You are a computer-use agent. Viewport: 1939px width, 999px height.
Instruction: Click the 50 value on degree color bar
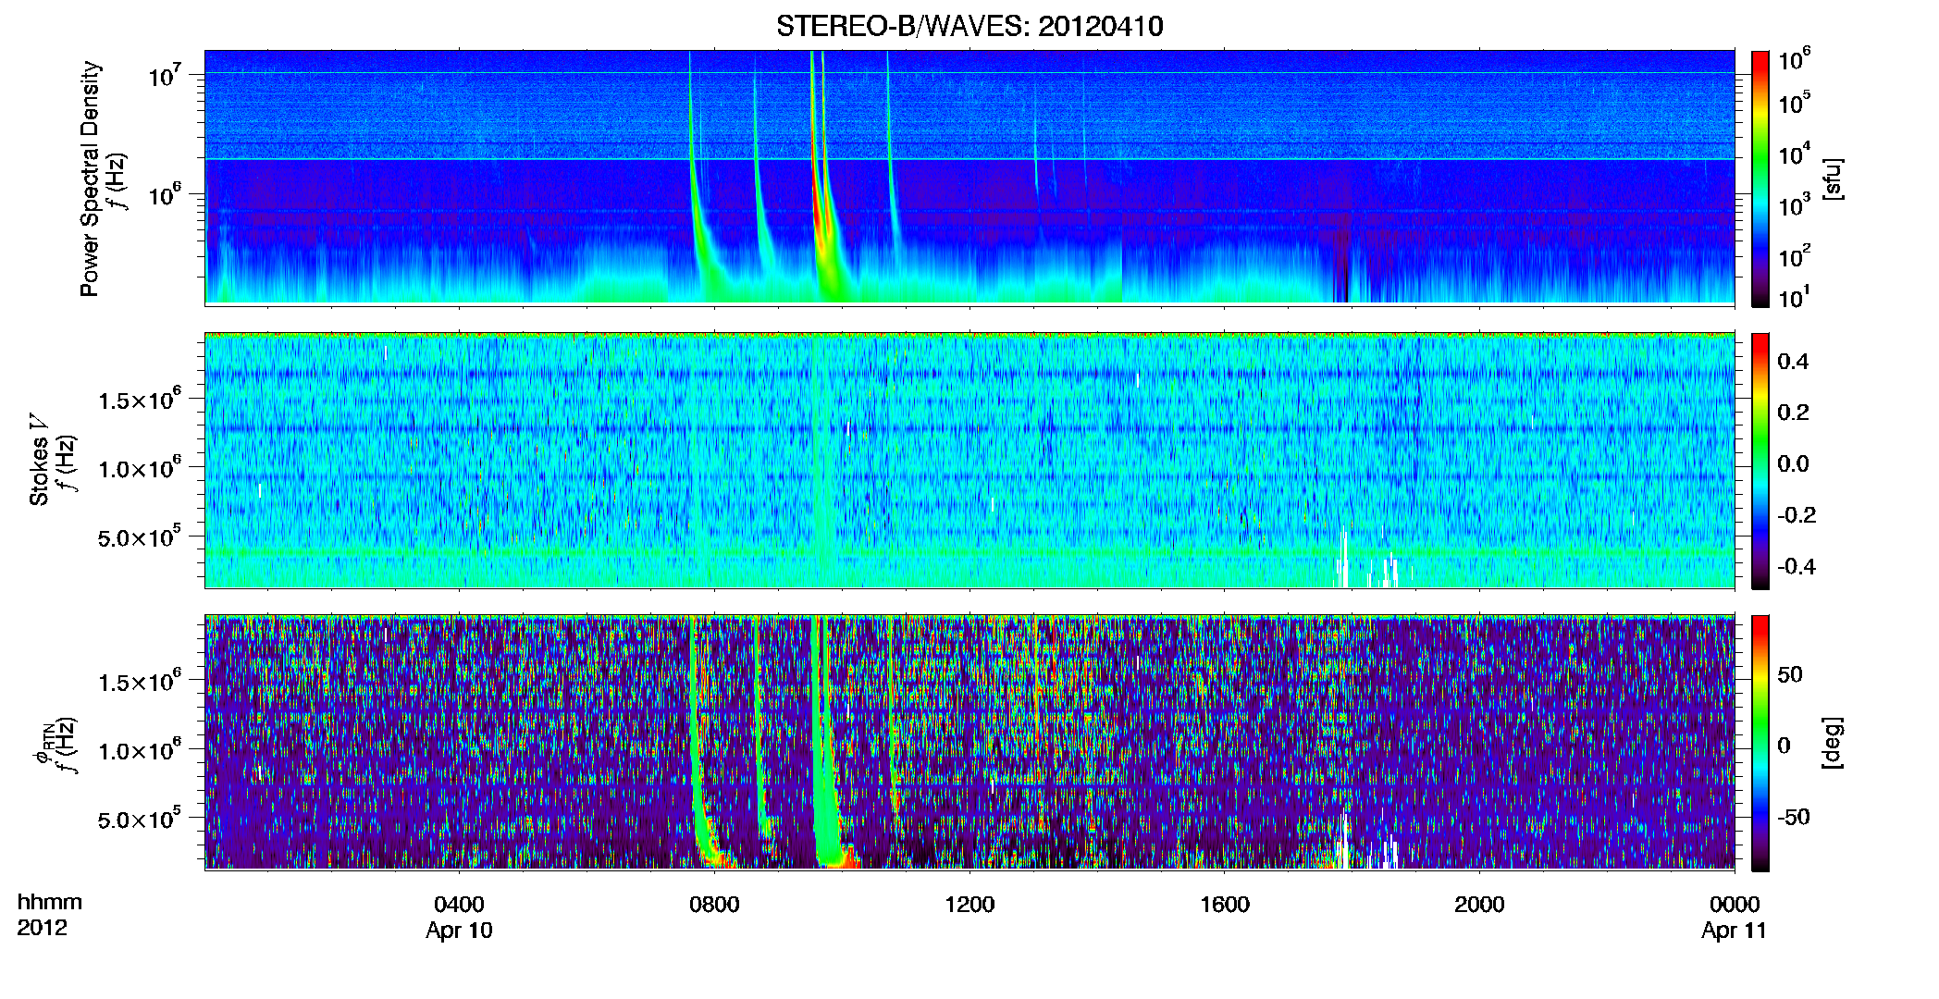click(1790, 674)
